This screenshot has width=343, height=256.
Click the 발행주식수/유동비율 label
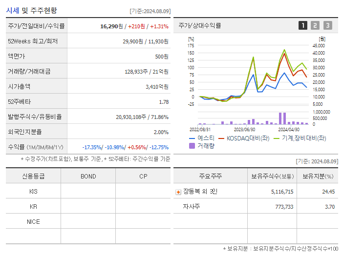35,117
